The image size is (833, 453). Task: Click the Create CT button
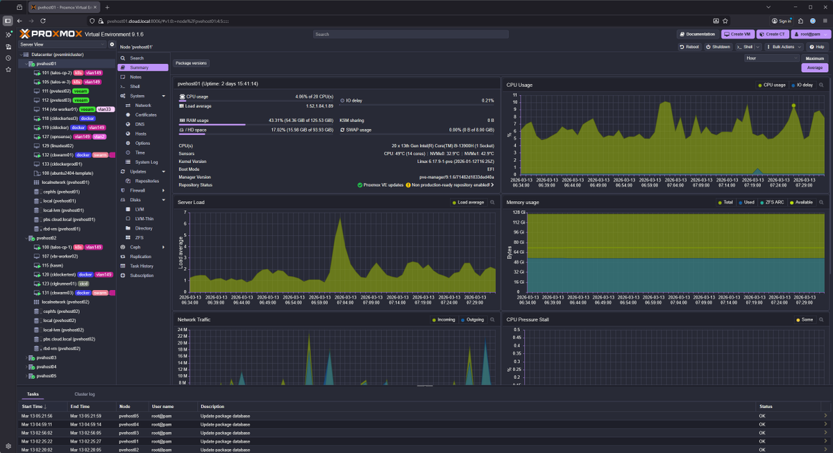click(773, 34)
